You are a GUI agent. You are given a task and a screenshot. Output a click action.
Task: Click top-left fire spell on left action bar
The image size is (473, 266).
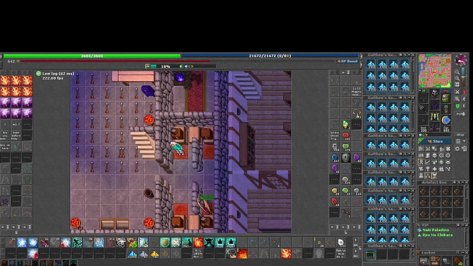tap(5, 80)
